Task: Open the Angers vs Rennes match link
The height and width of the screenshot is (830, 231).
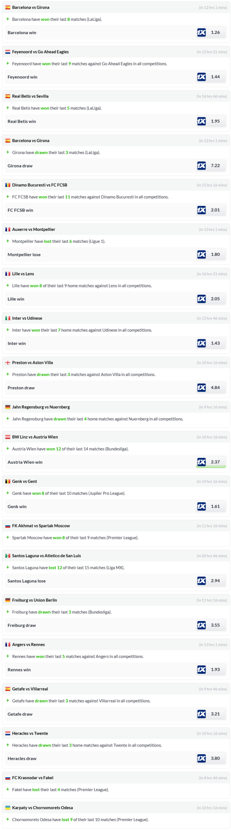Action: [x=28, y=645]
